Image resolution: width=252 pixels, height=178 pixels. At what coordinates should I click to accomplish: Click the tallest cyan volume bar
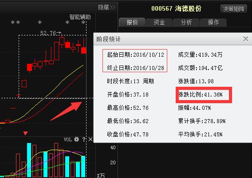[29, 160]
